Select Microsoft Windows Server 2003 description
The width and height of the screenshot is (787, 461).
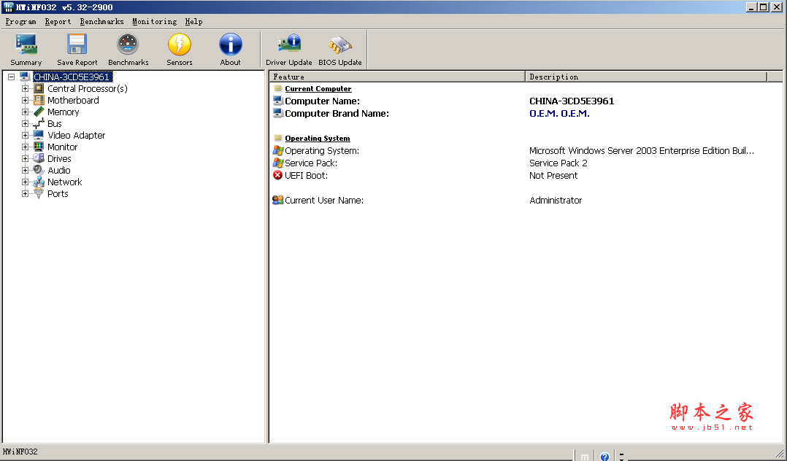pyautogui.click(x=642, y=150)
